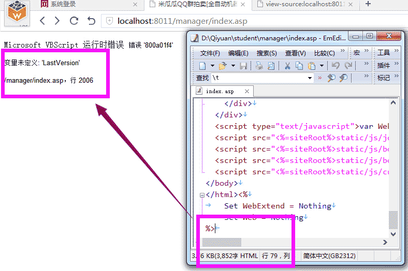Click the browser address bar URL
The image size is (408, 271).
click(182, 21)
